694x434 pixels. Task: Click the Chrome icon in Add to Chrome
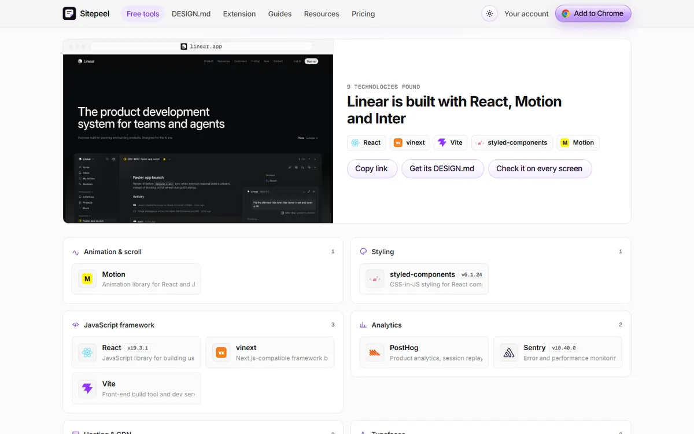[566, 13]
